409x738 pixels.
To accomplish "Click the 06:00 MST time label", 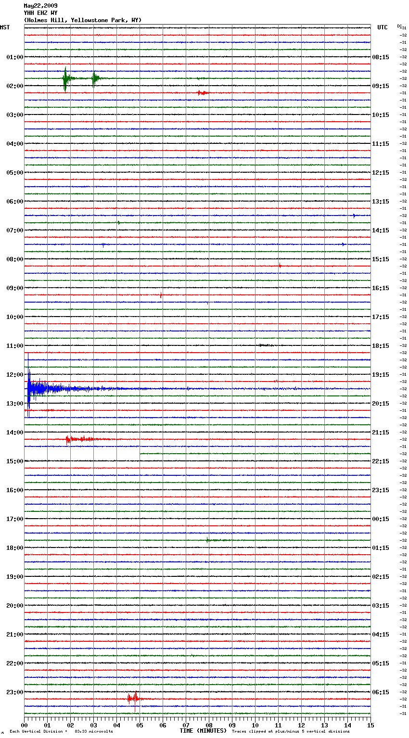I will coord(15,202).
